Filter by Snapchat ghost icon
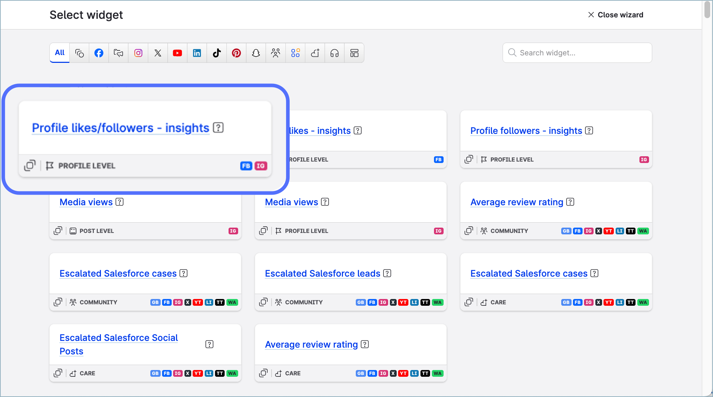 (x=256, y=53)
